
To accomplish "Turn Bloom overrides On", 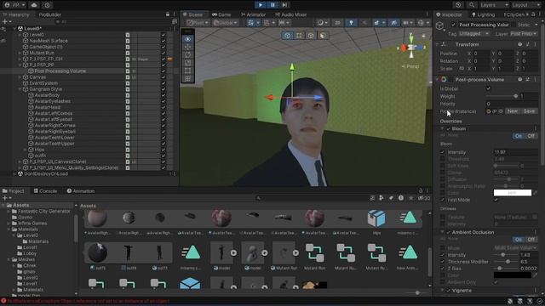I will [x=519, y=136].
